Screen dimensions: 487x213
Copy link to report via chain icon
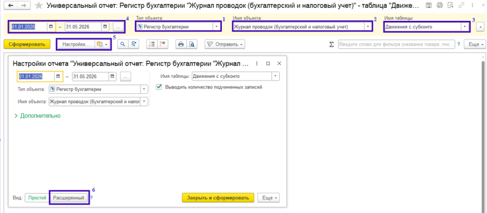pyautogui.click(x=461, y=5)
